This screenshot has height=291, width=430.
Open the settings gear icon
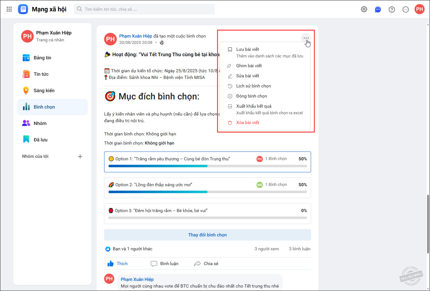pyautogui.click(x=364, y=9)
